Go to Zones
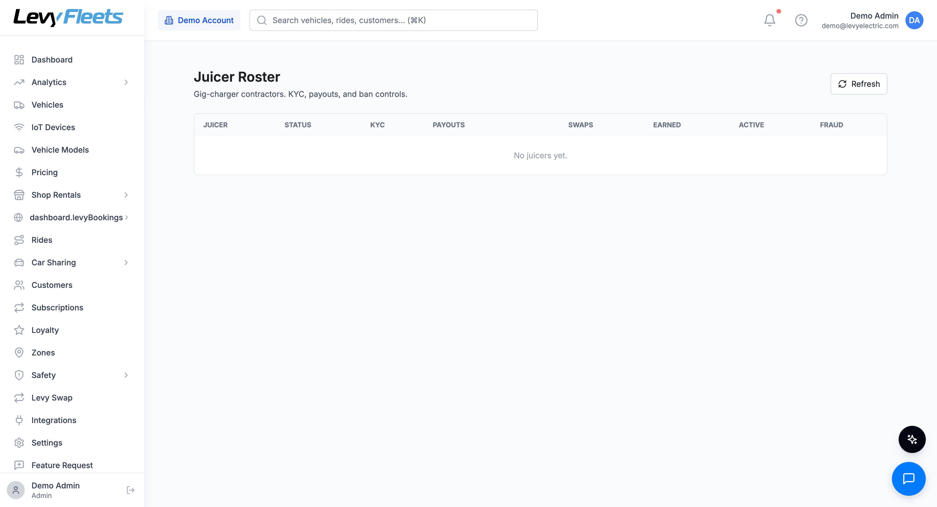Viewport: 937px width, 507px height. pyautogui.click(x=72, y=353)
